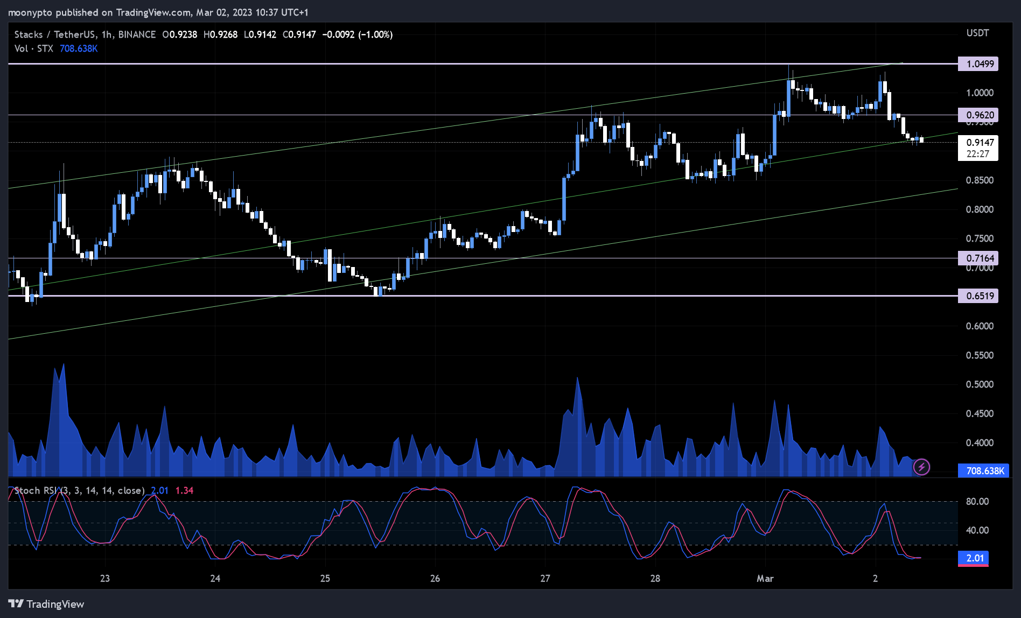Click the date label 24 on time axis
Image resolution: width=1021 pixels, height=618 pixels.
[x=215, y=579]
